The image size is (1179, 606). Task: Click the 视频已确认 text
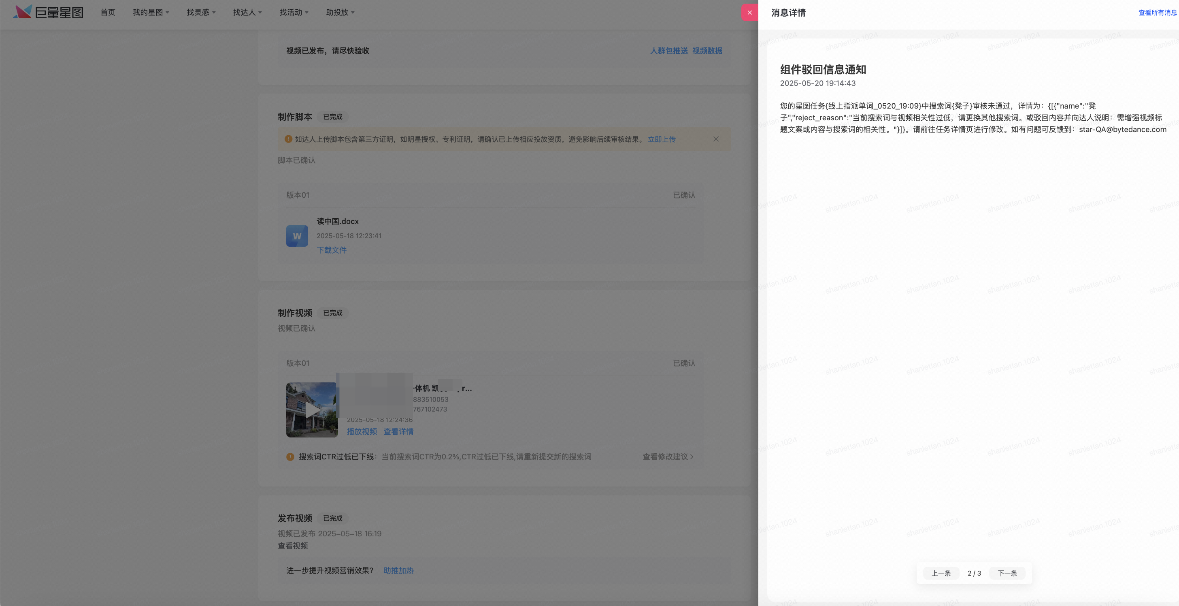click(x=297, y=329)
